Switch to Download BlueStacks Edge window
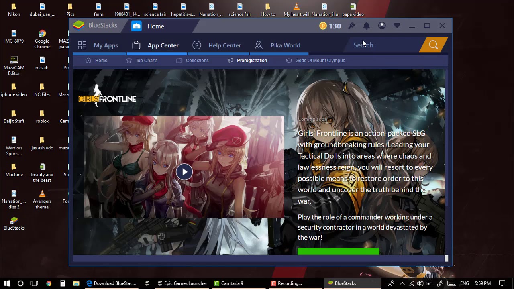Screen dimensions: 514x289 111,283
